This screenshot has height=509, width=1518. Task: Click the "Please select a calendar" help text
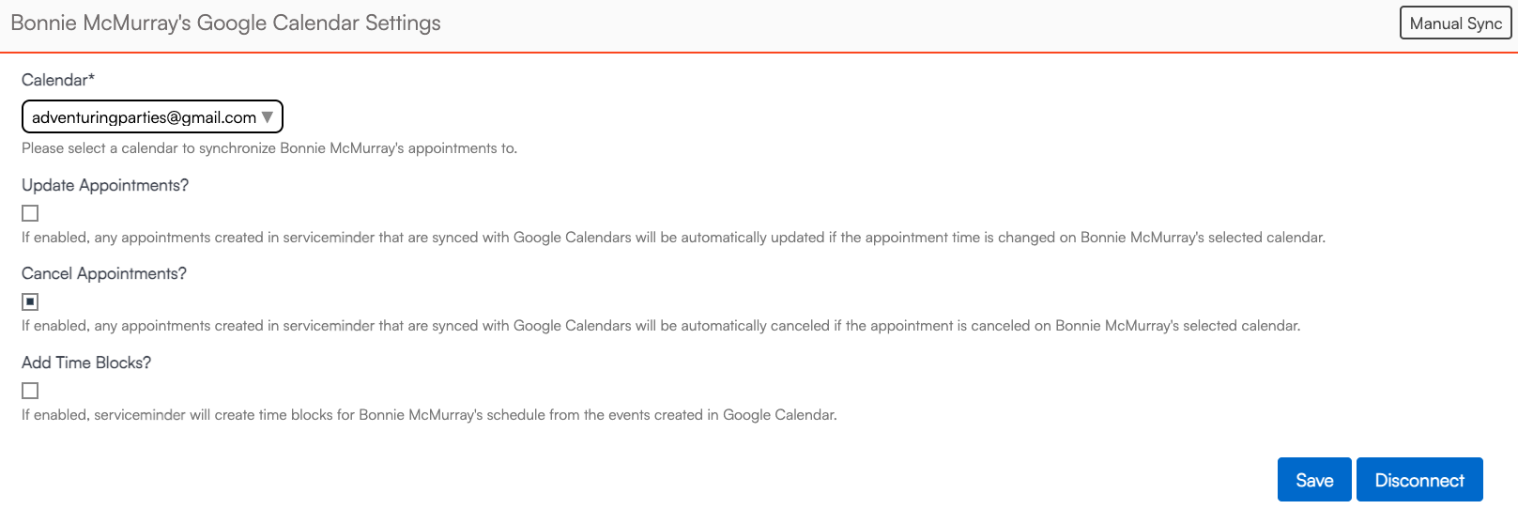pos(269,148)
